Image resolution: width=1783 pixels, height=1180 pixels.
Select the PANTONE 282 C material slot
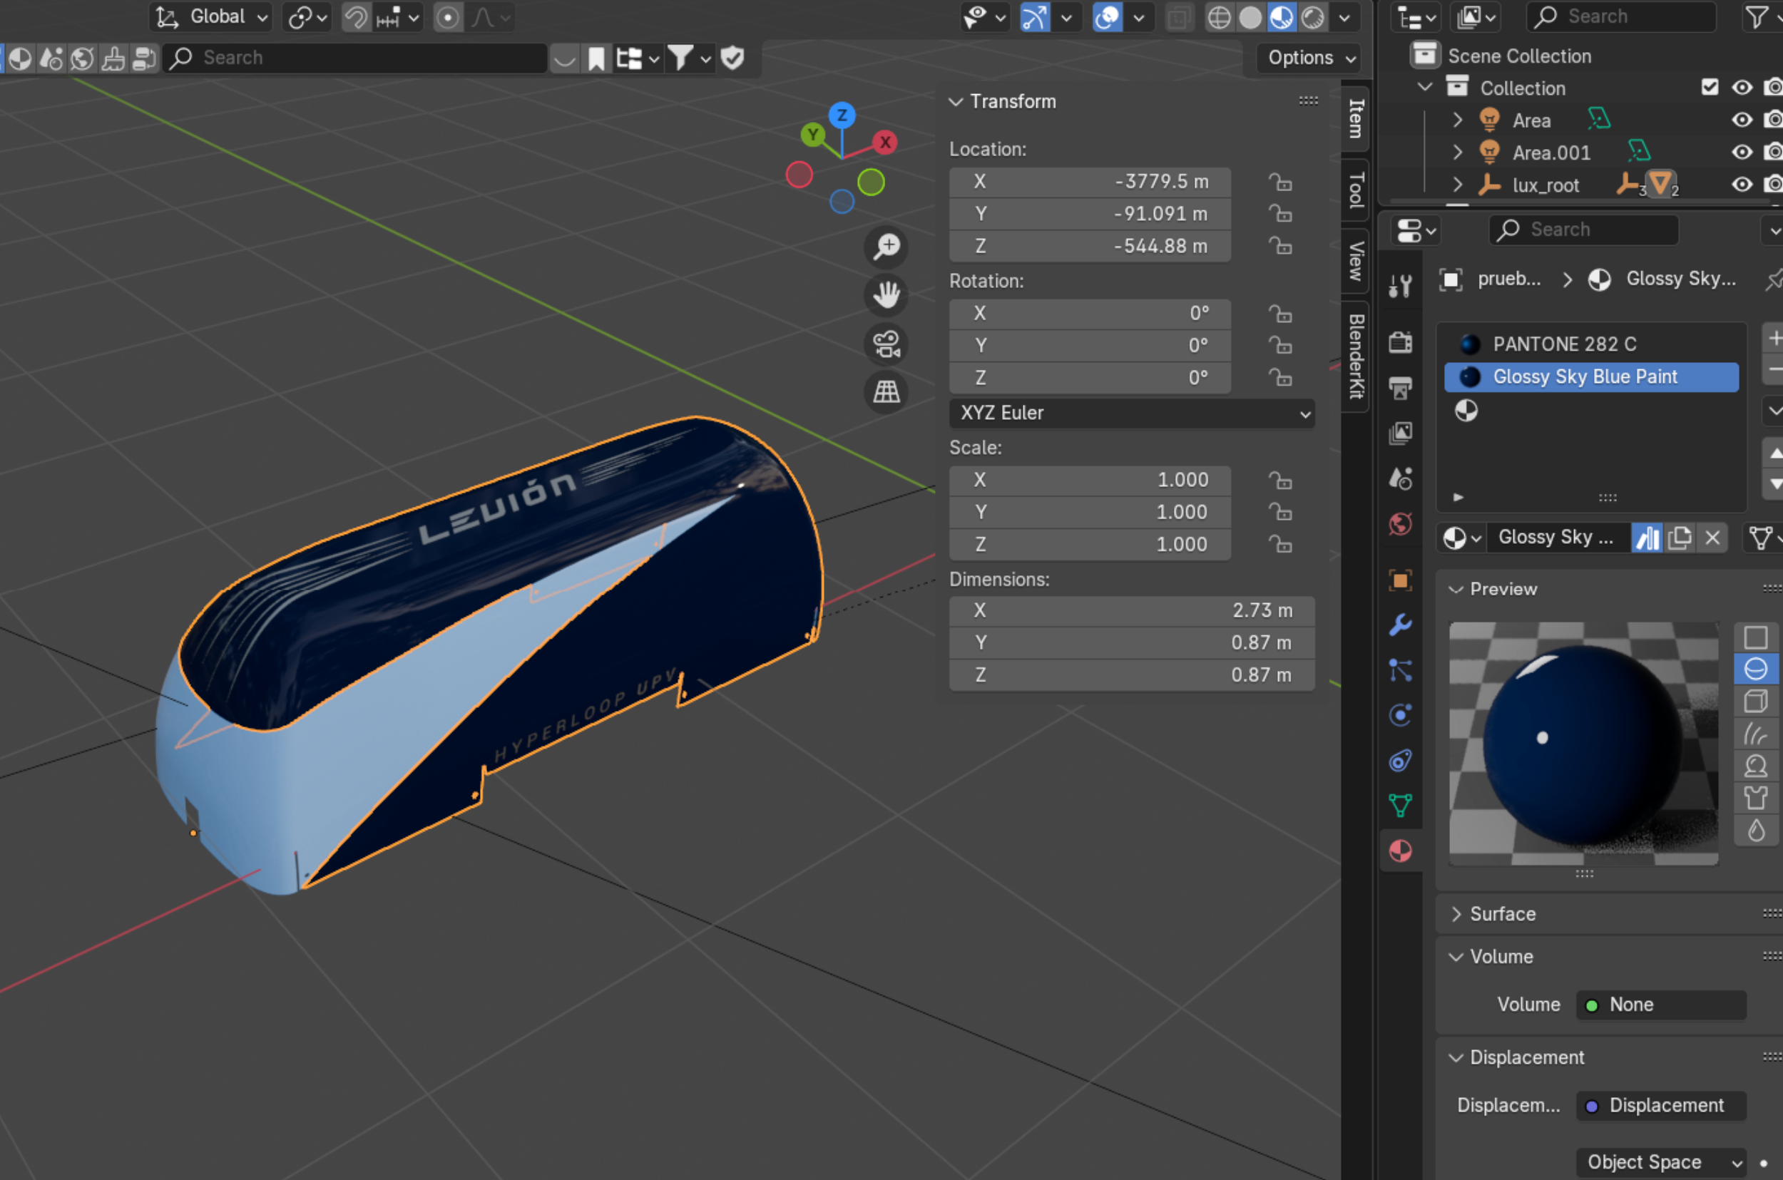[1591, 344]
